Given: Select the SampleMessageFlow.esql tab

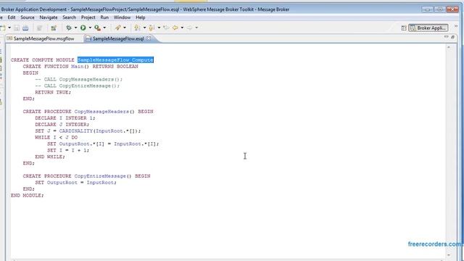Looking at the screenshot, I should [x=117, y=38].
